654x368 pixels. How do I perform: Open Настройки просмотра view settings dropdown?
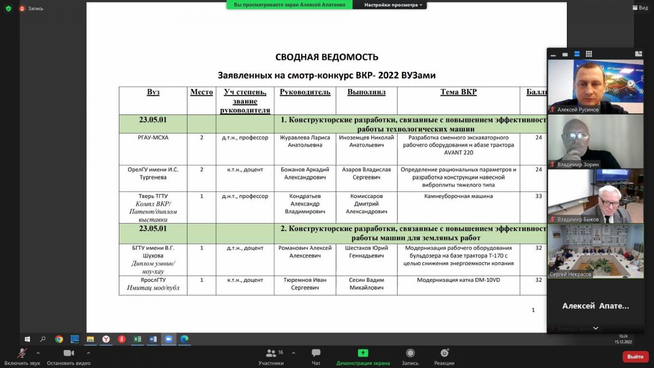tap(393, 5)
